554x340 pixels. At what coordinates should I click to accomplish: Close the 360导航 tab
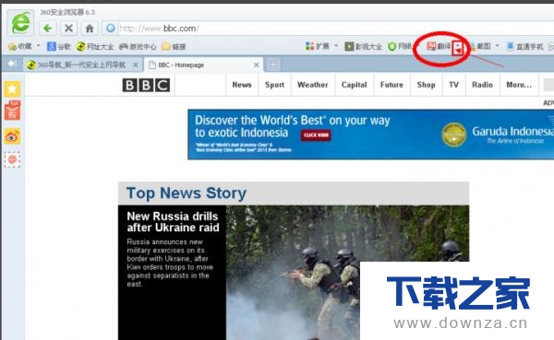point(135,64)
